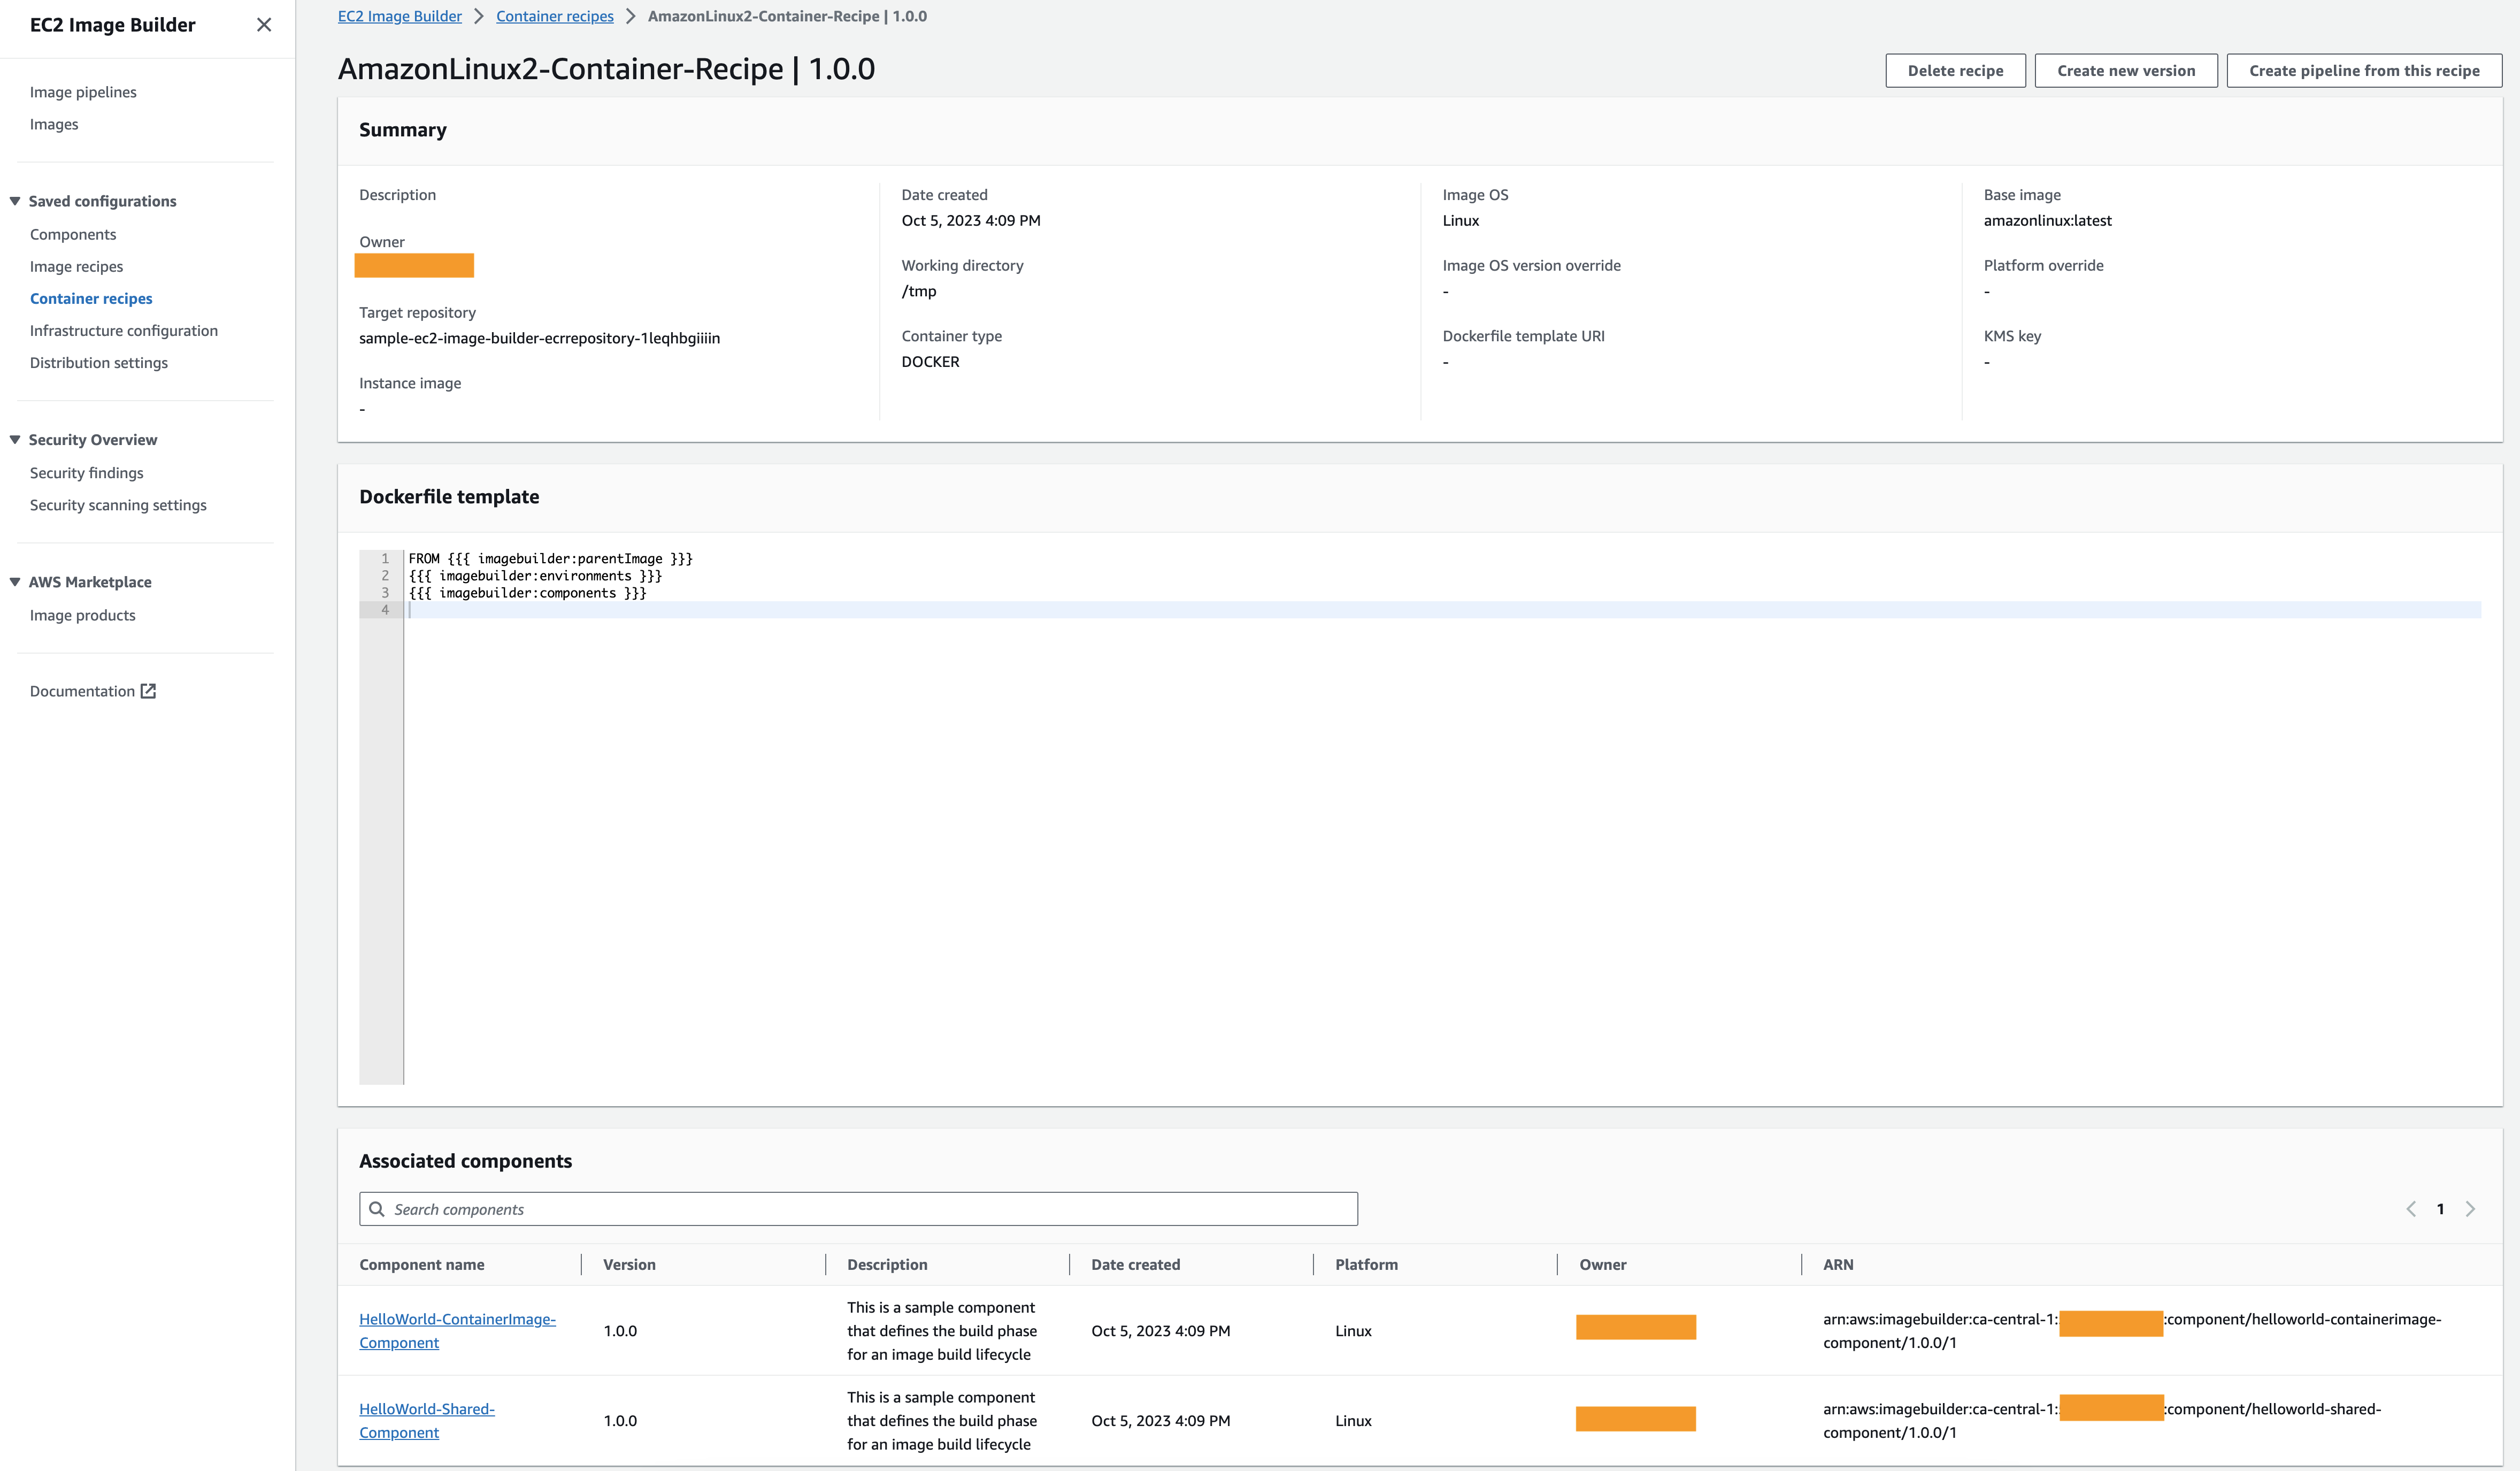Click the Create pipeline from this recipe icon
Screen dimensions: 2520x1471
point(2364,70)
